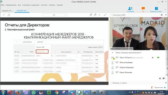Open the Вопросы и ответы toolbar button
The image size is (168, 95).
coord(156,9)
